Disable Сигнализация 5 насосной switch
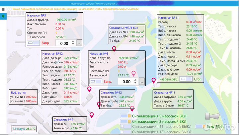This screenshot has width=239, height=135. click(125, 116)
